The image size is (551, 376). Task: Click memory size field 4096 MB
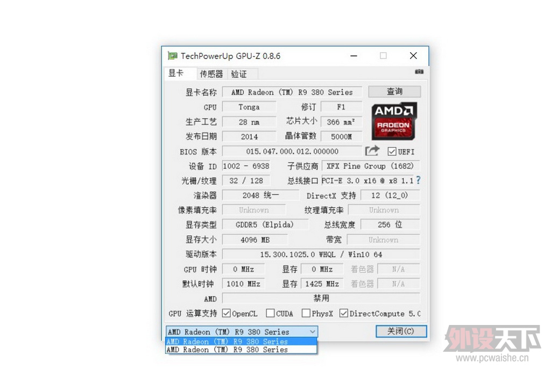pos(255,240)
